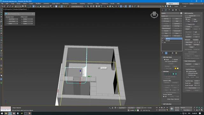Toggle Show End Result icon
Screen dimensions: 204x115
166,53
